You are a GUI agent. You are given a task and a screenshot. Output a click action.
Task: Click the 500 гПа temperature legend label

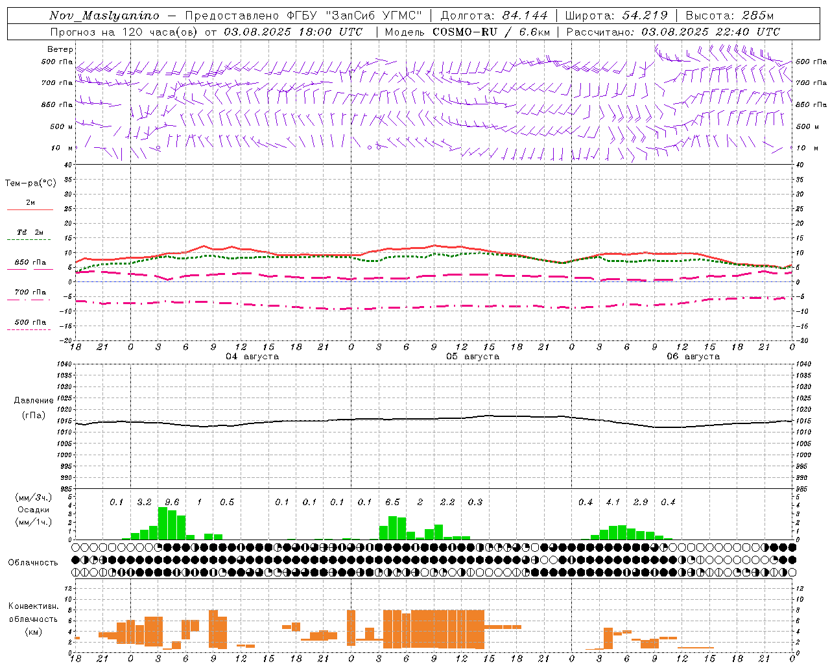(x=30, y=322)
